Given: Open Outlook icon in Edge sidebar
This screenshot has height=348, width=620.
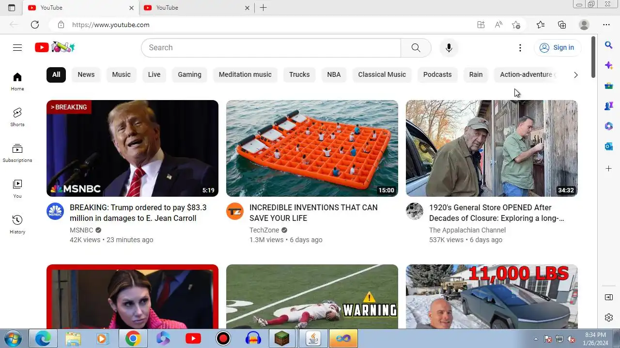Looking at the screenshot, I should [609, 146].
